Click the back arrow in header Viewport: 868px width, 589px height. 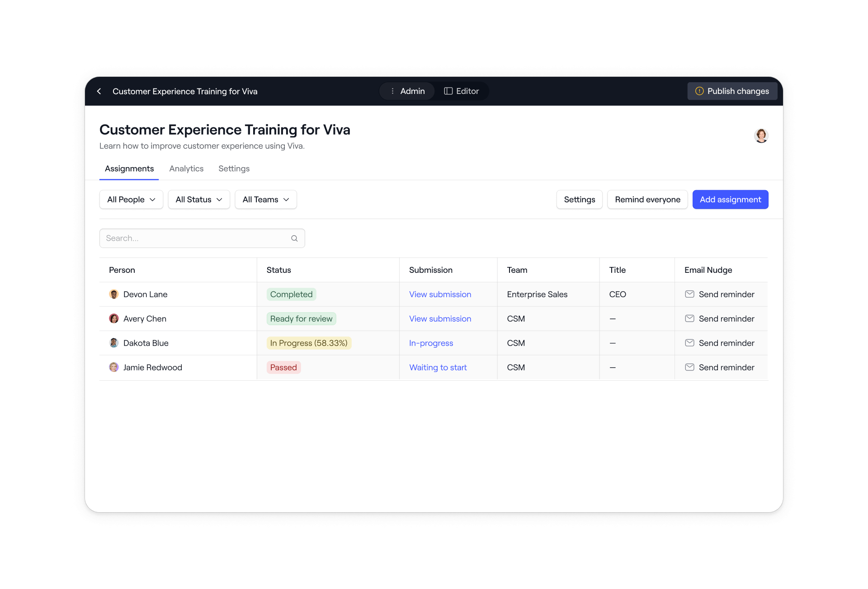point(99,91)
